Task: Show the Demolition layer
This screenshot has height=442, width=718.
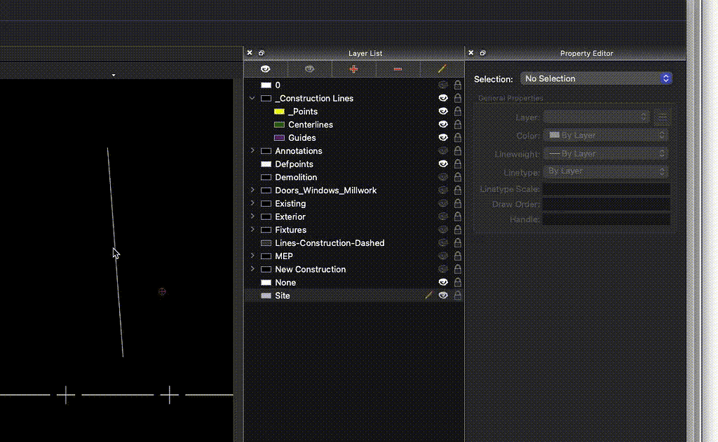Action: [443, 177]
